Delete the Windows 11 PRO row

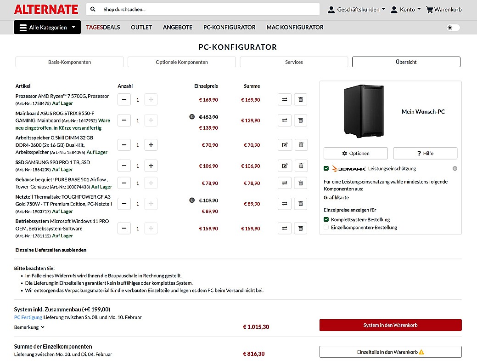click(x=301, y=229)
